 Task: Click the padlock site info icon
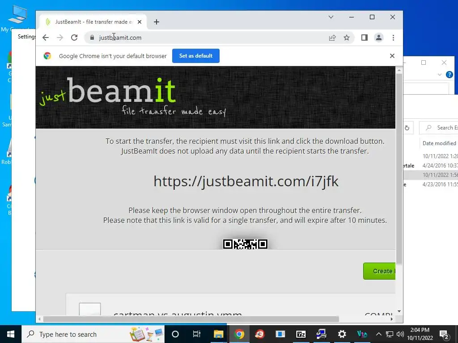[x=92, y=38]
